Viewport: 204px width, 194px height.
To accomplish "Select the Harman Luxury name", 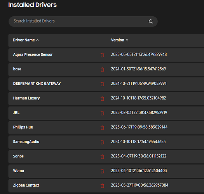I will tap(26, 98).
